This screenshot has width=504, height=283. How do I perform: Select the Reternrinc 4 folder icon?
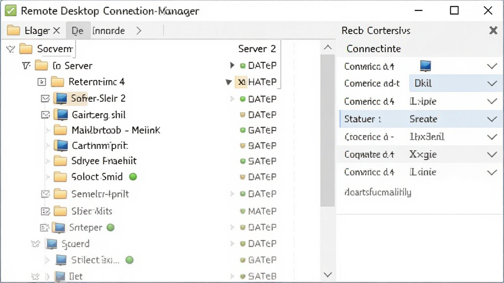click(58, 82)
